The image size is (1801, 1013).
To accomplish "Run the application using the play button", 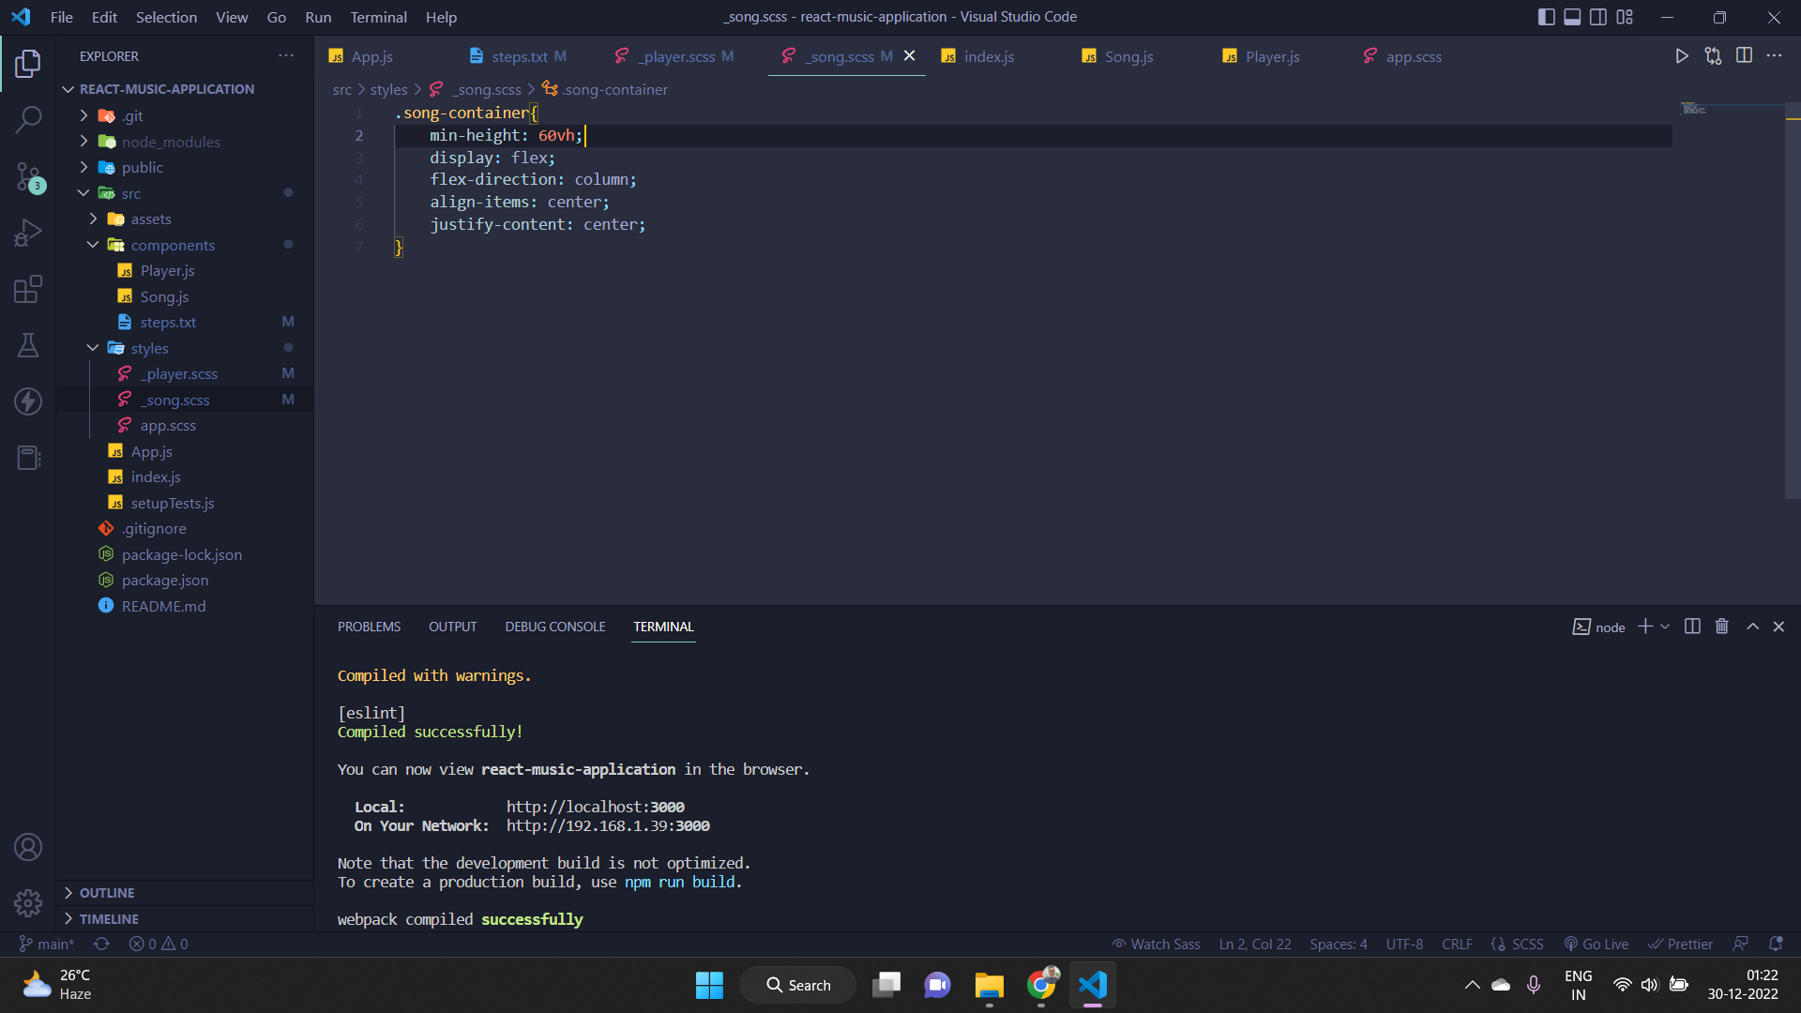I will (x=1681, y=56).
